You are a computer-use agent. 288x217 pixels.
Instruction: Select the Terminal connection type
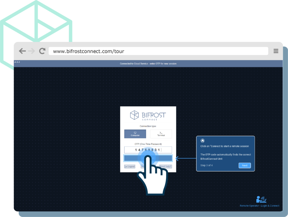[x=161, y=134]
